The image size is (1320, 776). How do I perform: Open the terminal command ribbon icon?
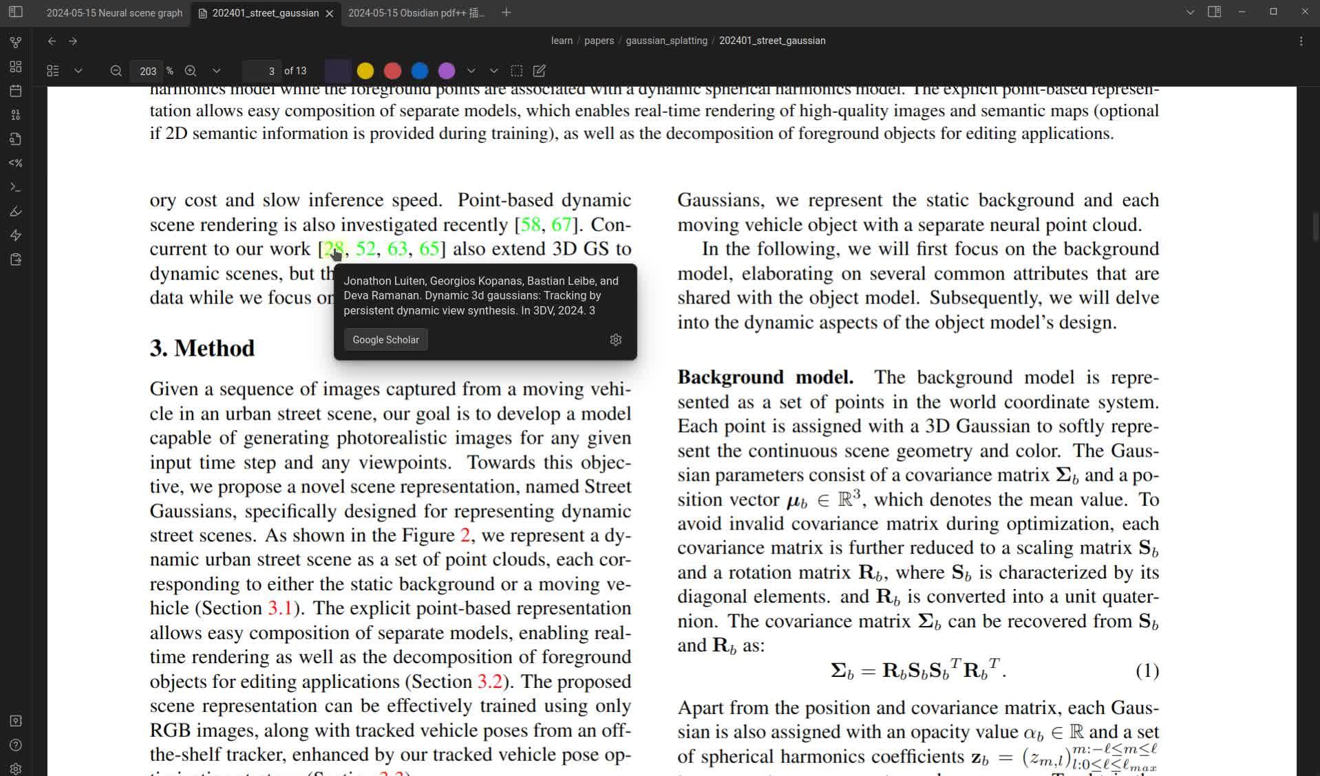pyautogui.click(x=16, y=187)
